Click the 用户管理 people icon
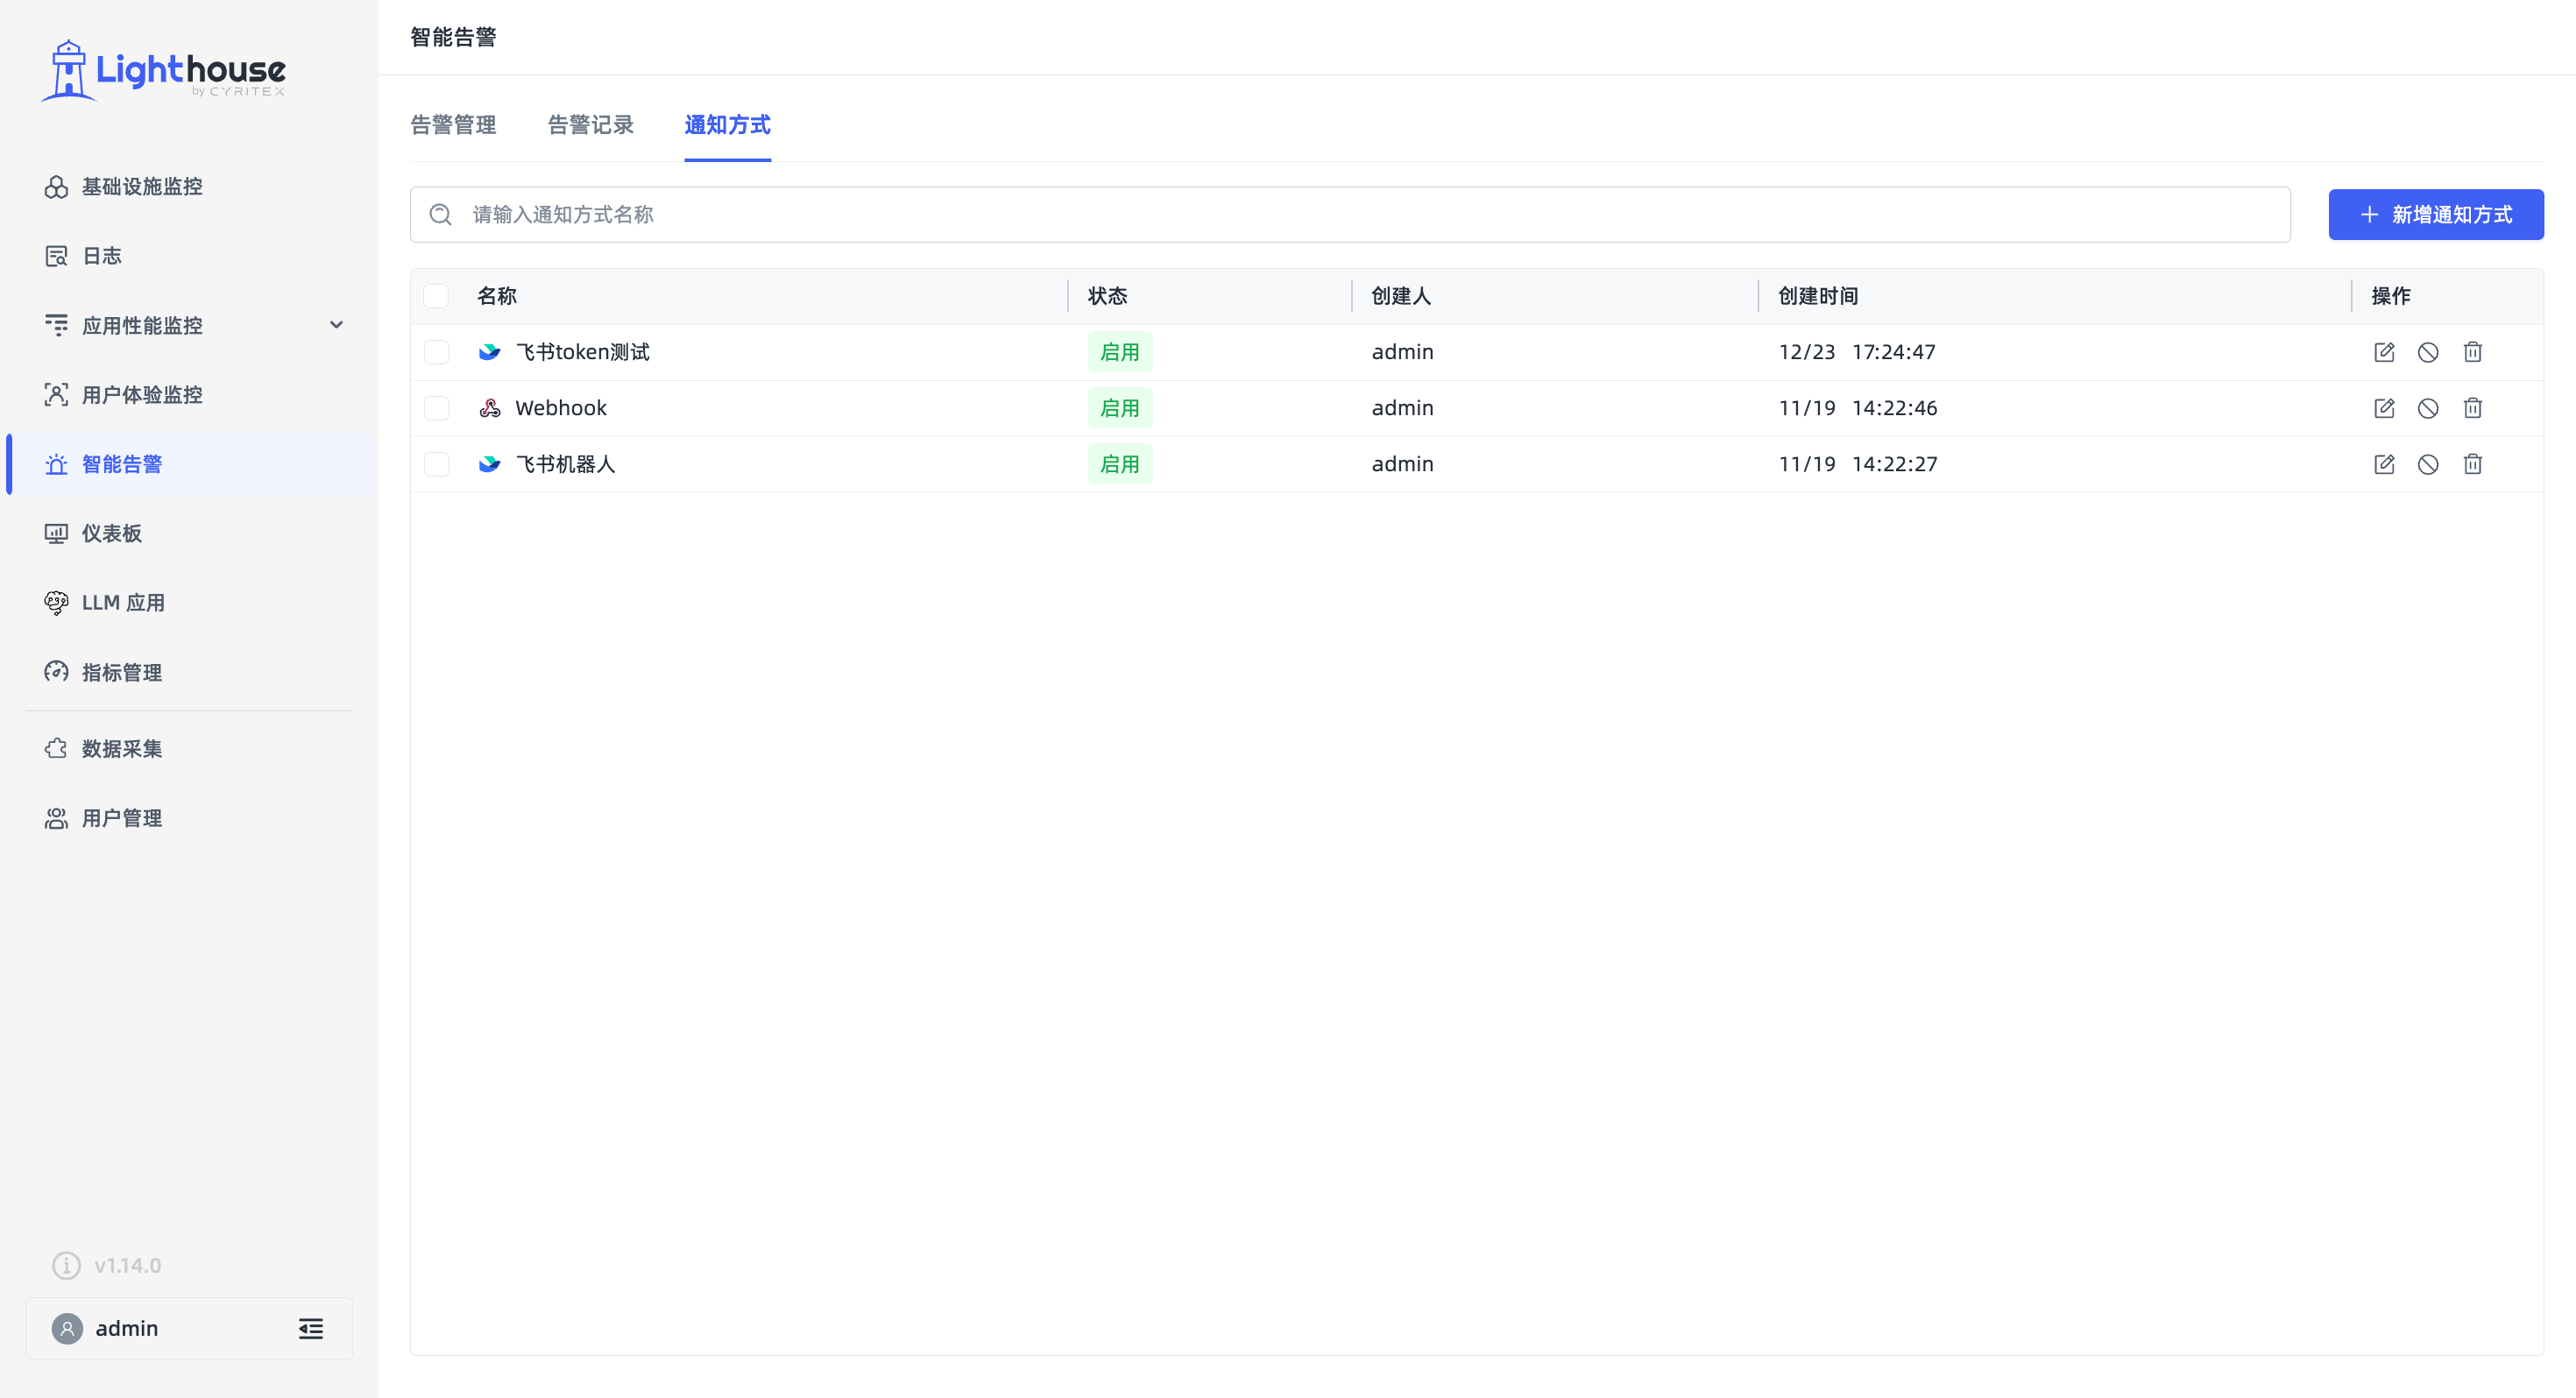The image size is (2576, 1398). tap(56, 819)
